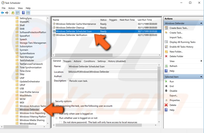Click the Create Basic Task icon
Image resolution: width=204 pixels, height=133 pixels.
coord(166,28)
